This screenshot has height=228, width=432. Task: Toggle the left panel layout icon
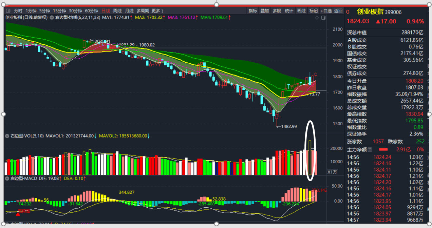point(8,11)
